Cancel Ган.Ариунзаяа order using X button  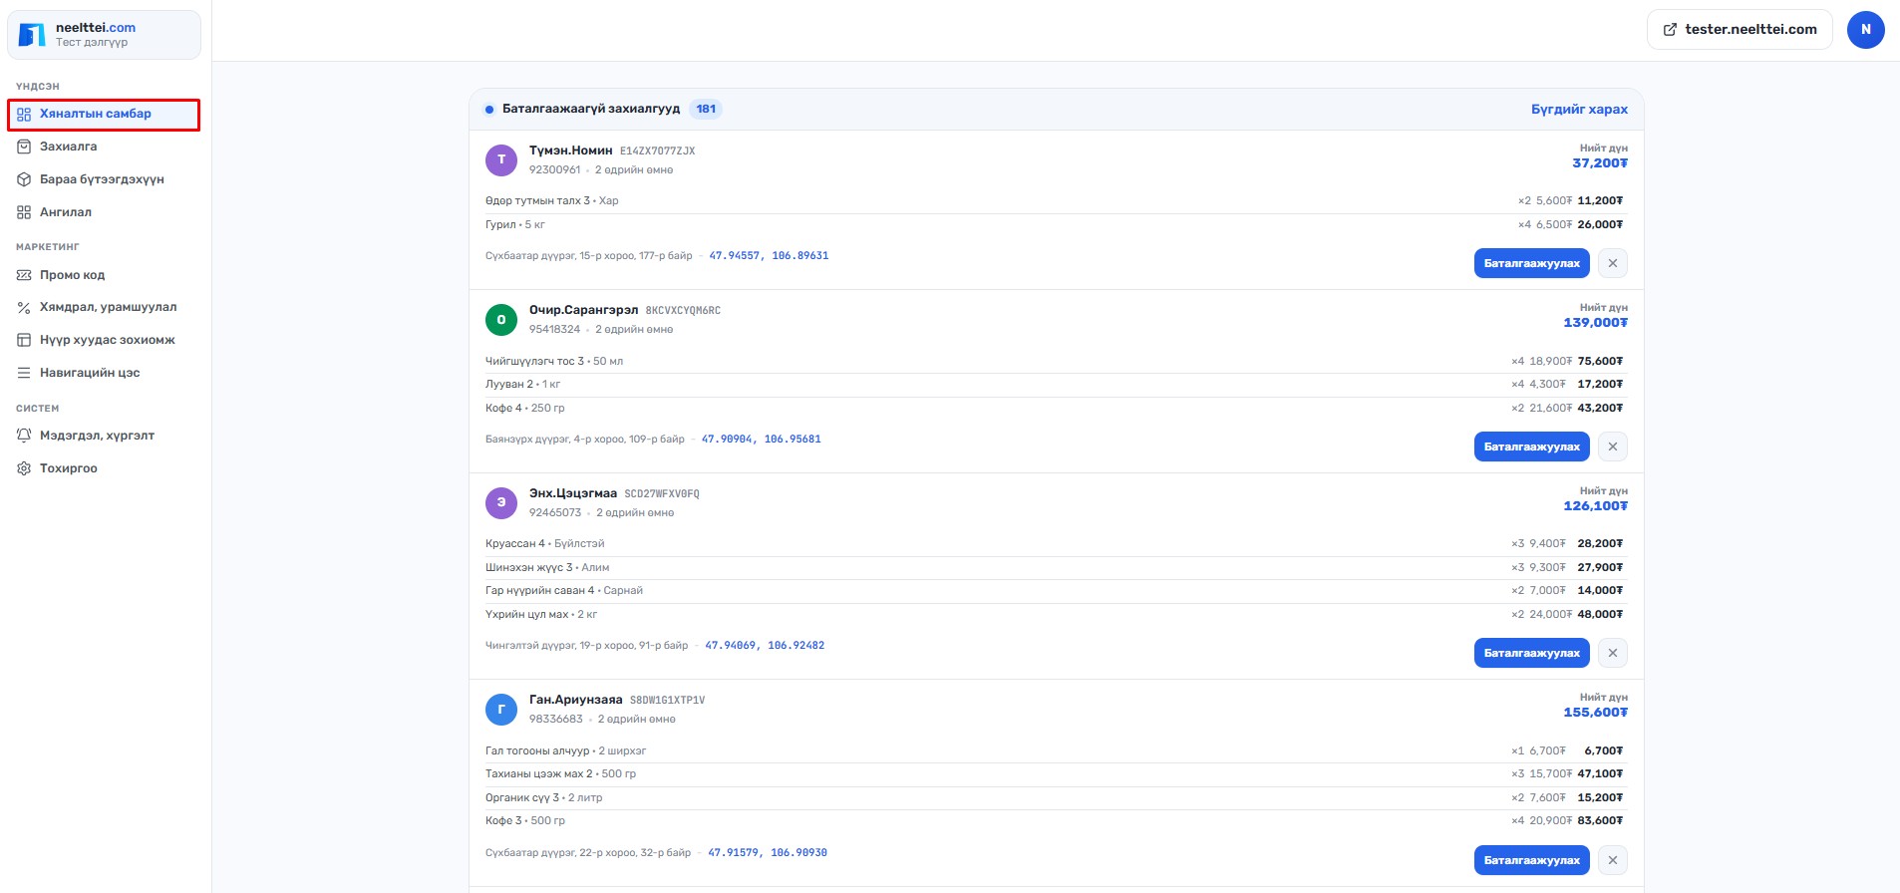[x=1612, y=860]
